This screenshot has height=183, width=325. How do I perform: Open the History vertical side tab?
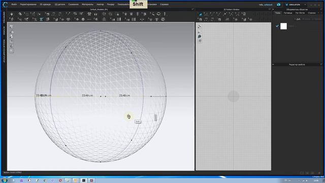coord(4,30)
